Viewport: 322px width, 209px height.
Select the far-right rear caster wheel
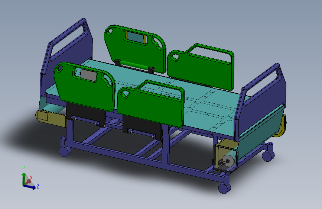pos(268,156)
